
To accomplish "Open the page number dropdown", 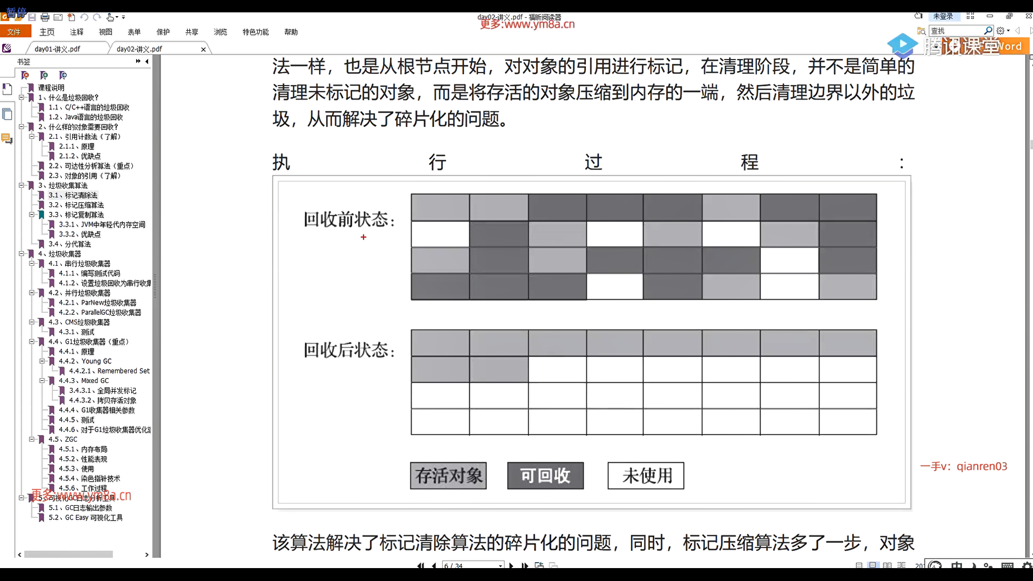I will point(500,565).
